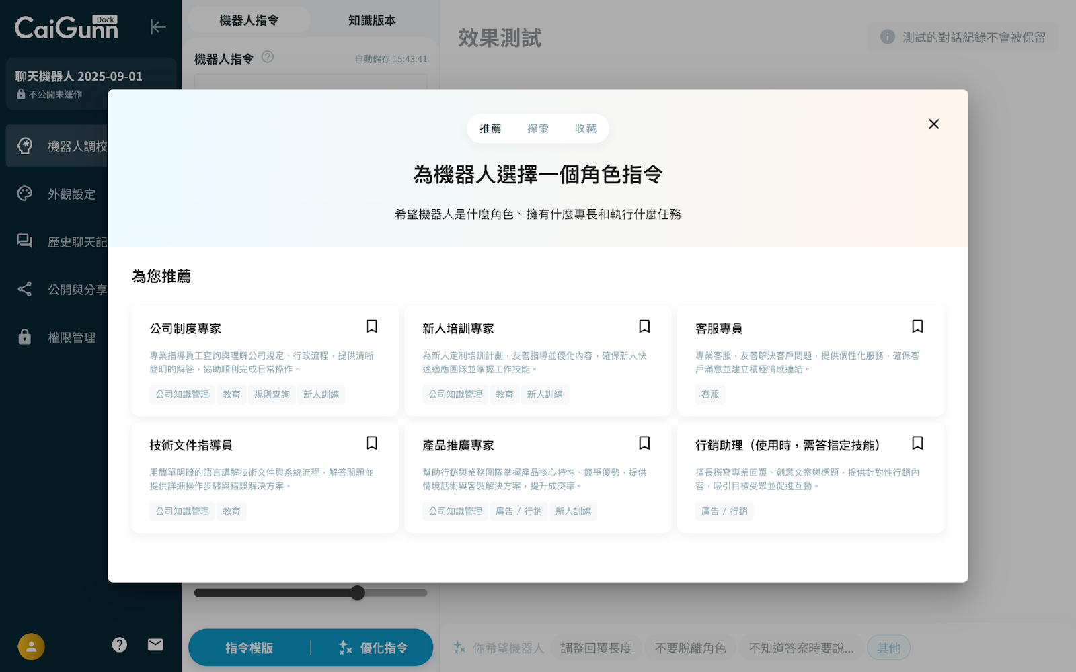Image resolution: width=1076 pixels, height=672 pixels.
Task: Click the 優化指令 button
Action: click(x=373, y=648)
